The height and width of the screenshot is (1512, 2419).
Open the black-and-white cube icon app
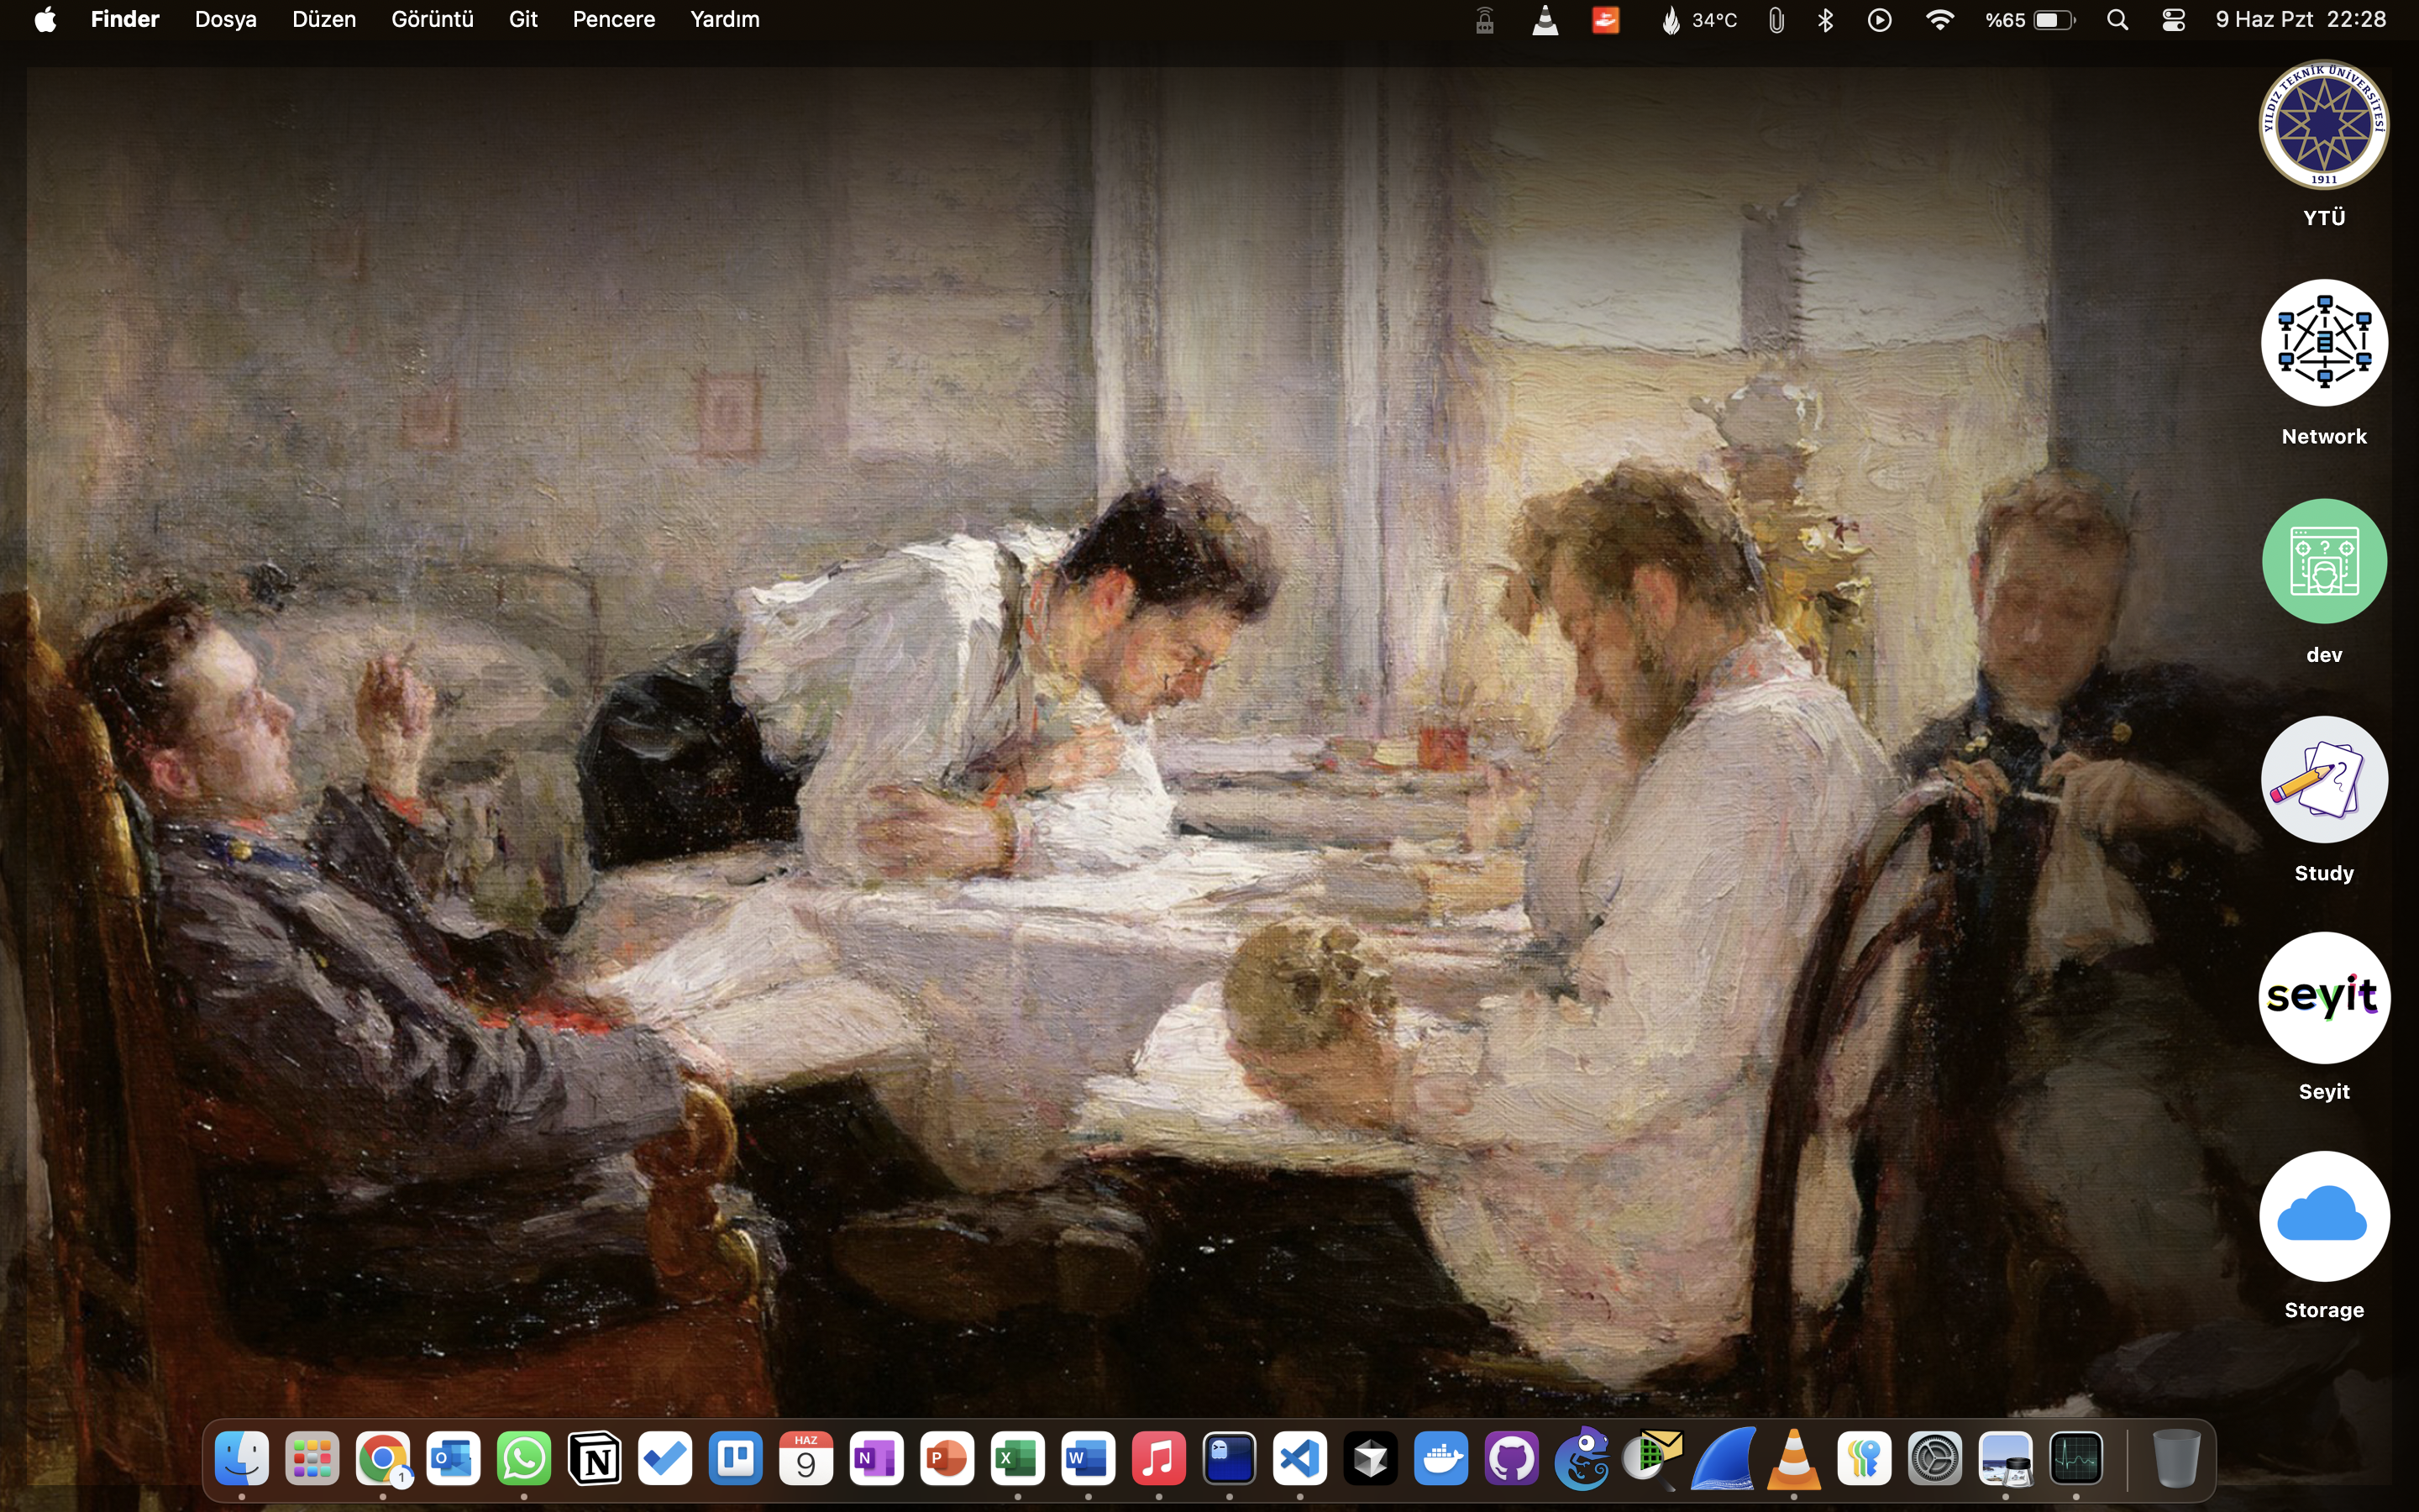tap(1371, 1459)
